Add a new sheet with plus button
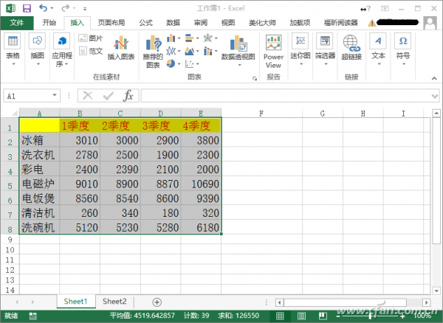Viewport: 443px width, 323px height. pyautogui.click(x=157, y=302)
